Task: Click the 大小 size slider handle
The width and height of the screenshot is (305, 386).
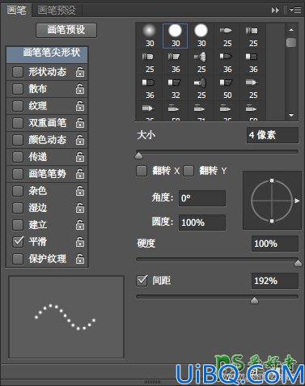Action: pos(139,155)
